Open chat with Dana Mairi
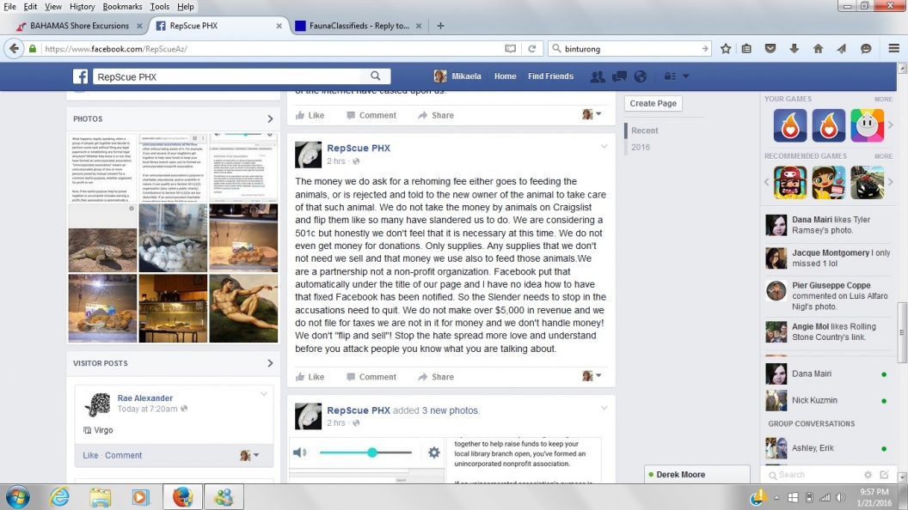The width and height of the screenshot is (908, 510). click(828, 374)
